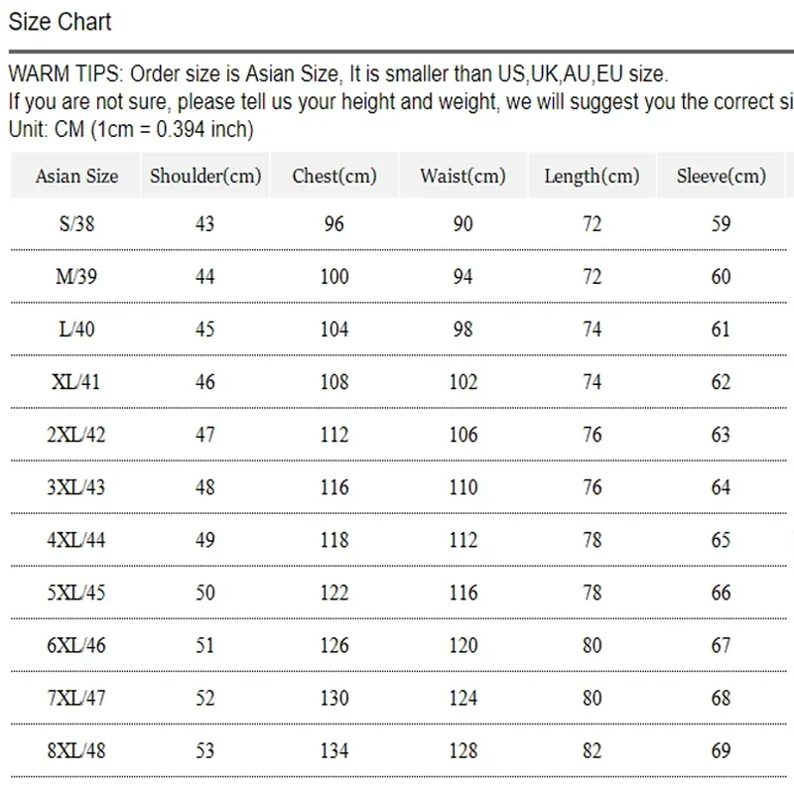Screen dimensions: 794x794
Task: Click the WARM TIPS text line
Action: 337,73
